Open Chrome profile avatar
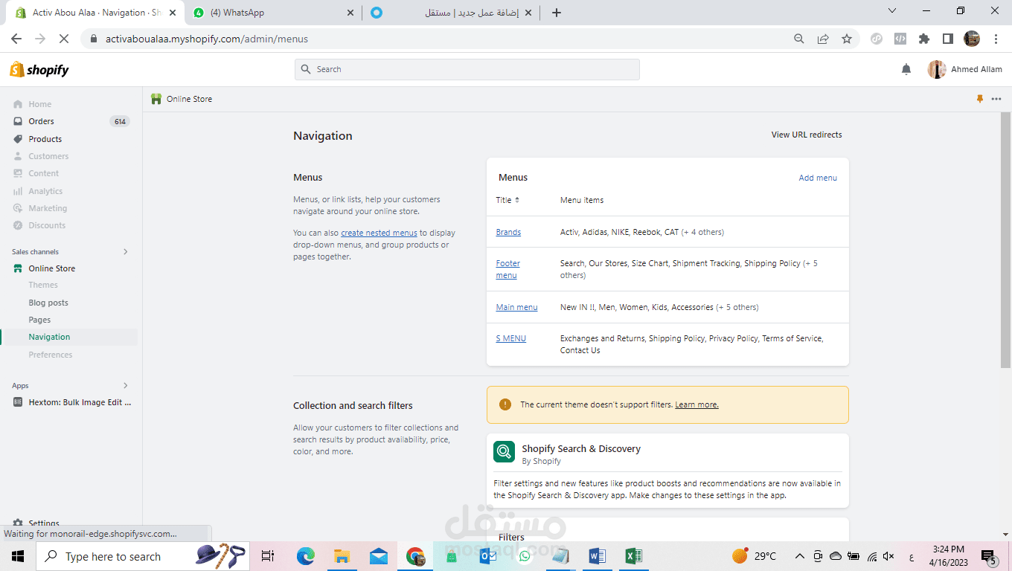The height and width of the screenshot is (571, 1012). click(972, 39)
